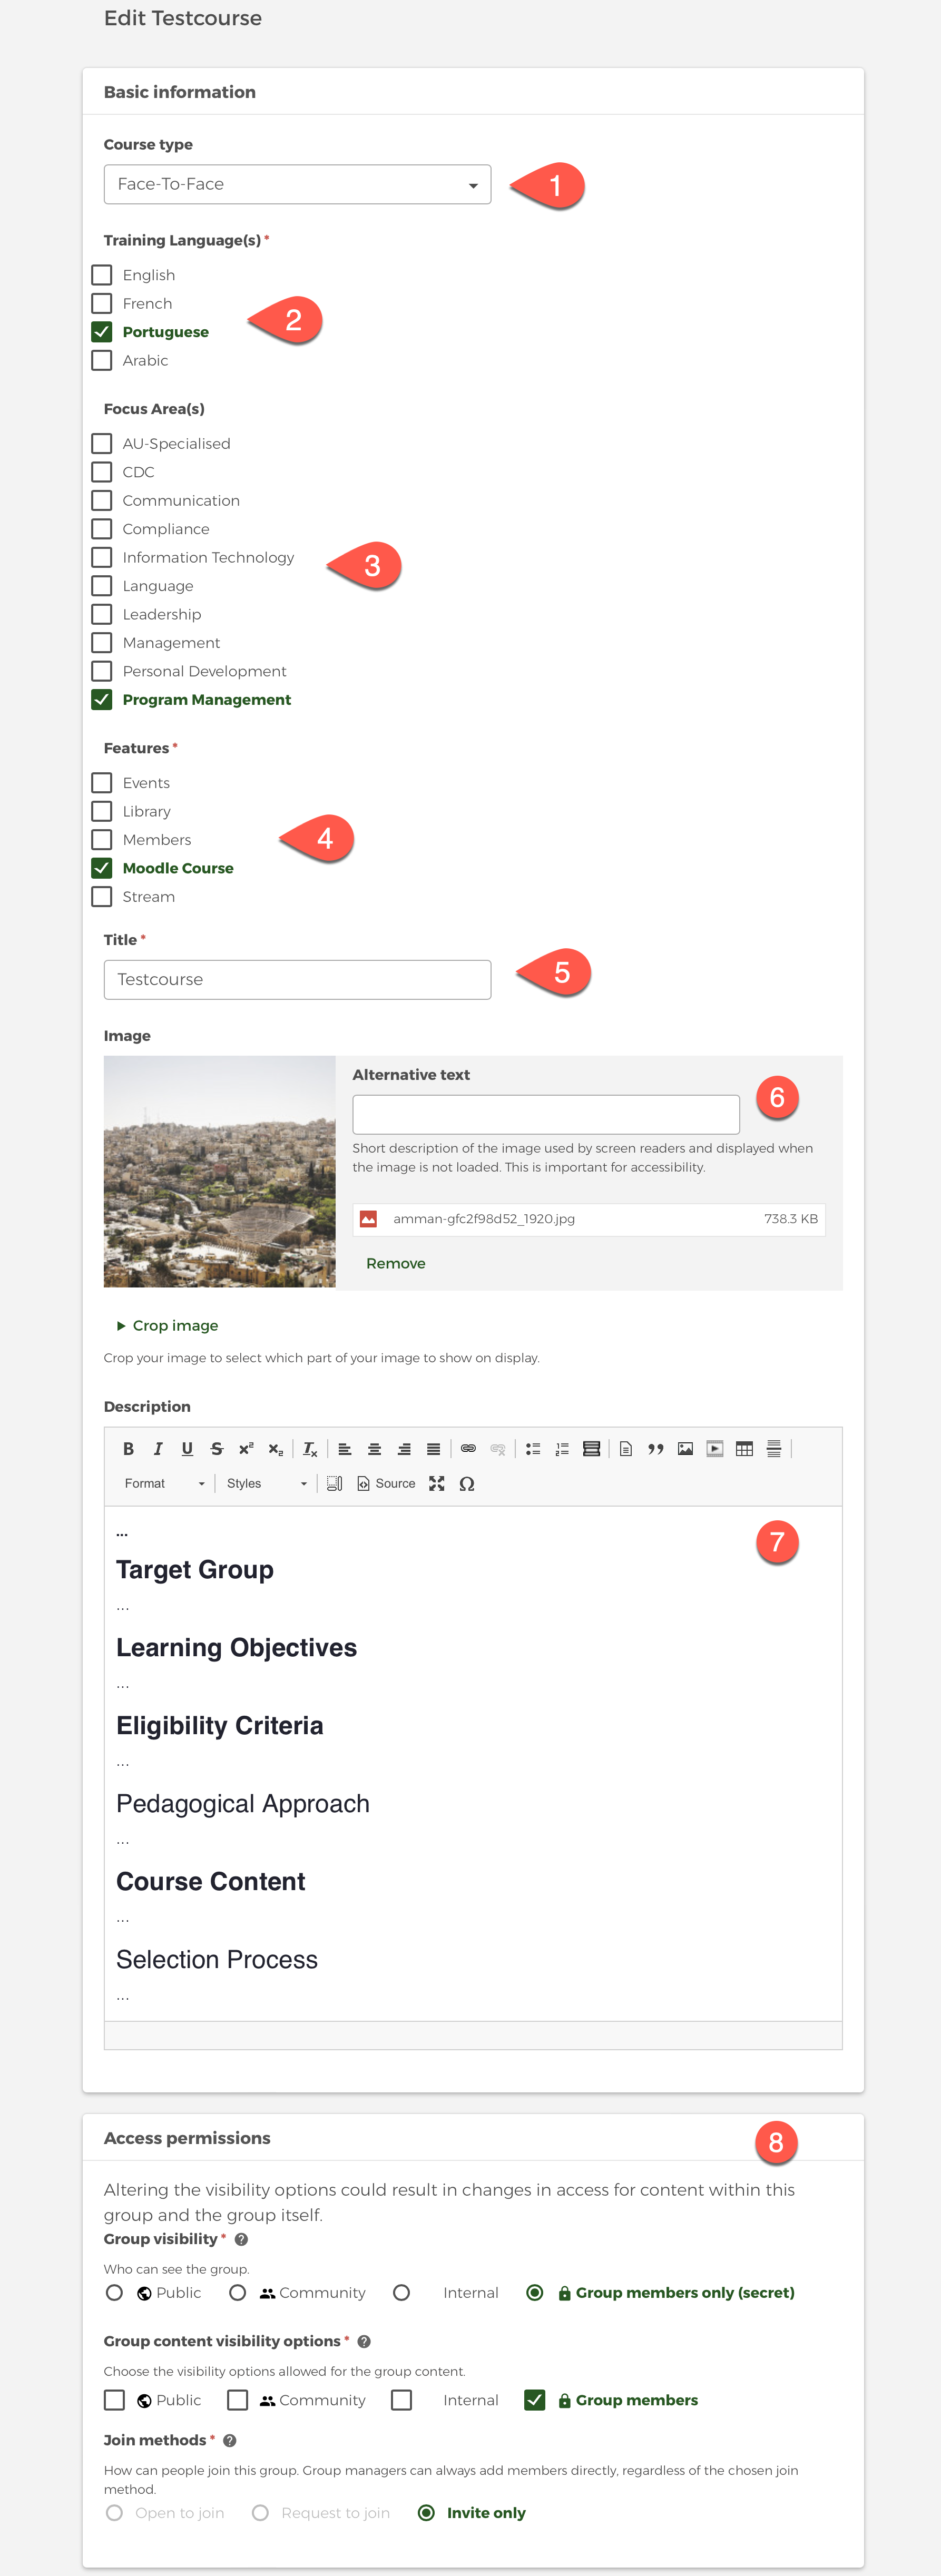Insert a special character (Omega icon)
Viewport: 941px width, 2576px height.
point(467,1484)
